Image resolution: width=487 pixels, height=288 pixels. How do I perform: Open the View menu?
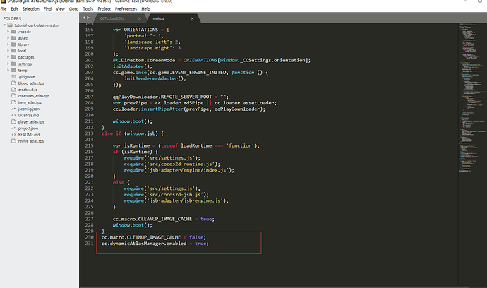click(x=60, y=9)
